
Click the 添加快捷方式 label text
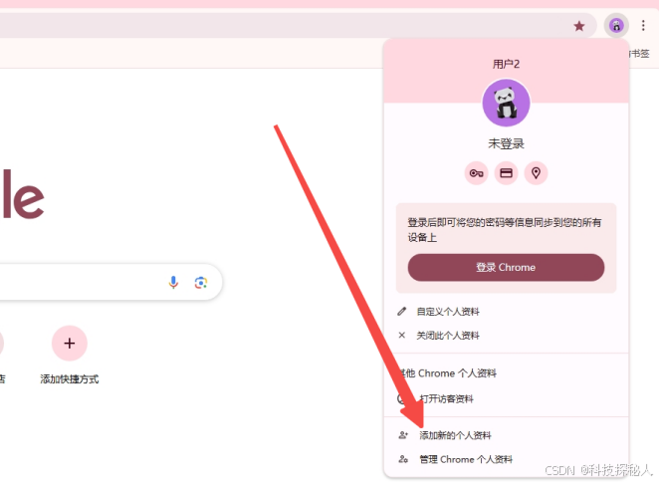click(x=70, y=379)
